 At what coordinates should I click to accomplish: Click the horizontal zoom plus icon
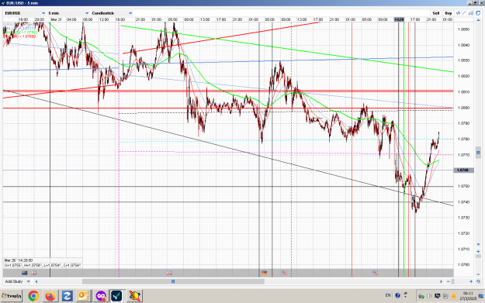point(471,281)
